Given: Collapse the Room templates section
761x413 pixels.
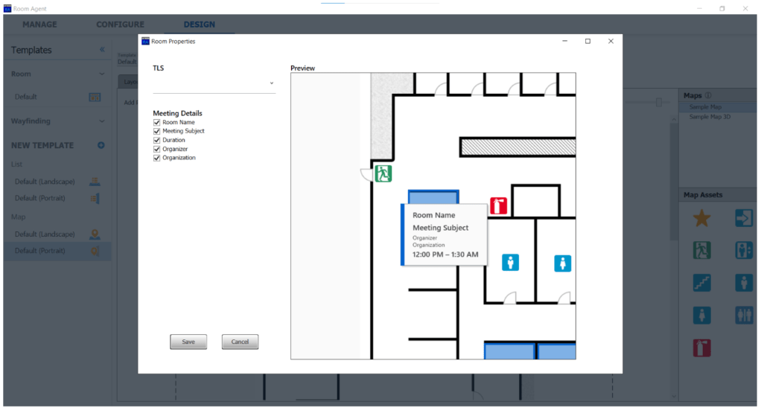Looking at the screenshot, I should click(102, 74).
